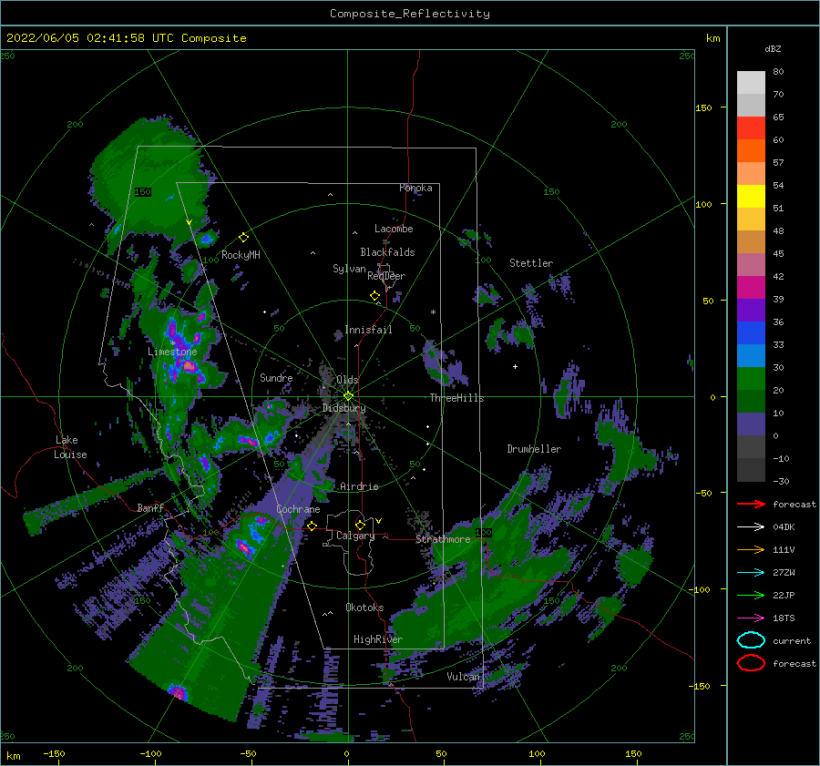Click the Composite_Reflectivity title
Image resolution: width=820 pixels, height=766 pixels.
[410, 14]
